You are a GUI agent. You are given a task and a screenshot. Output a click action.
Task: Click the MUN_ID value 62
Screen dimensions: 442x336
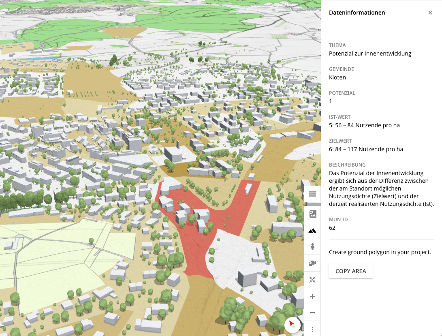point(332,228)
